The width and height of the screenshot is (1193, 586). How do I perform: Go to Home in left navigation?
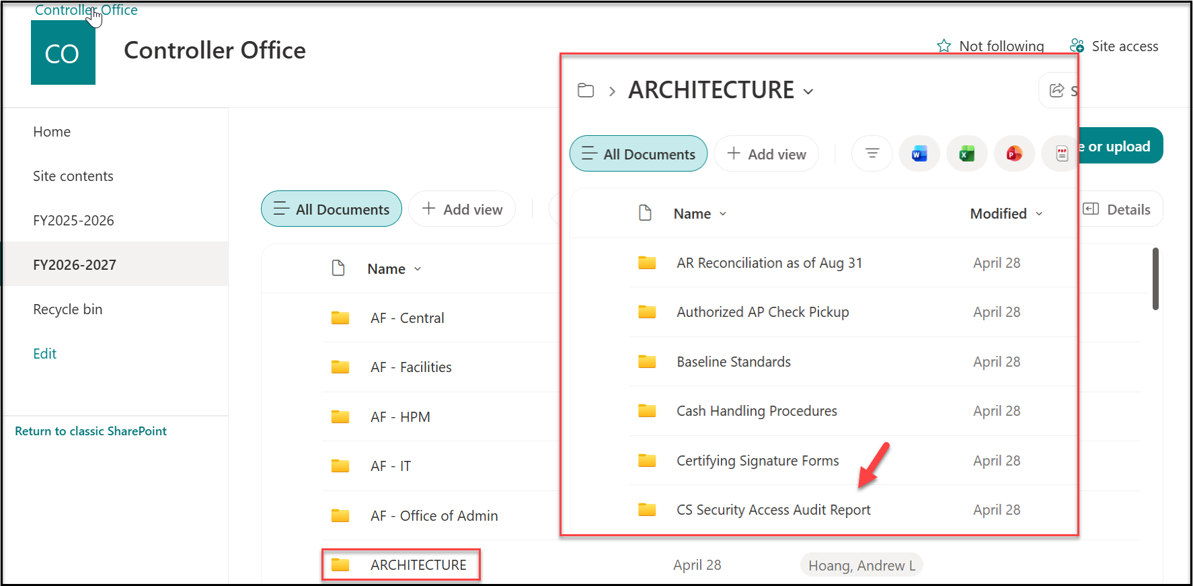click(x=52, y=132)
